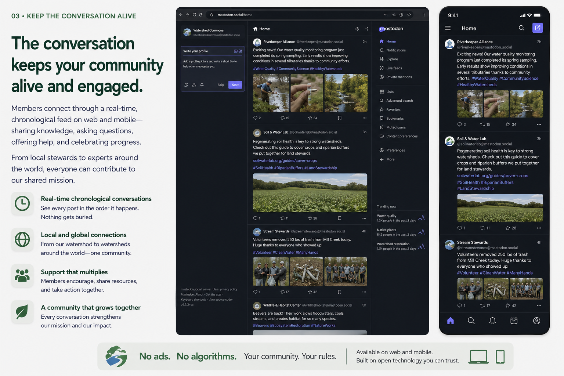
Task: Click the #Beavers hashtag in the Wildlife post
Action: click(x=261, y=325)
